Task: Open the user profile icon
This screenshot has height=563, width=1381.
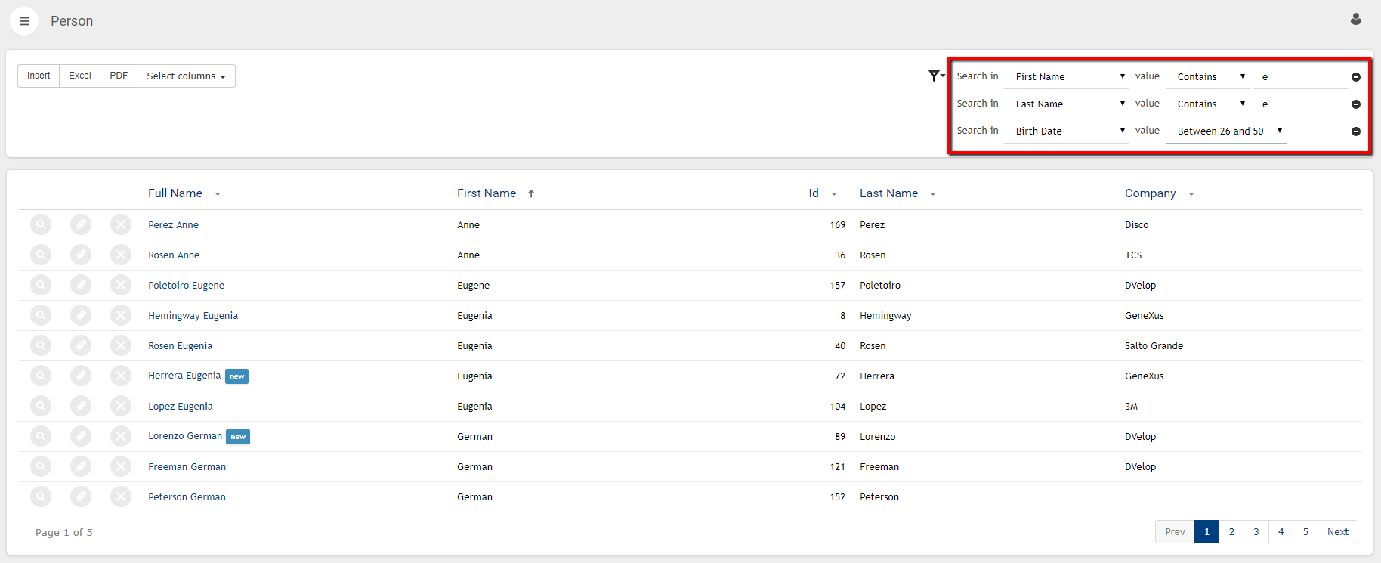Action: pos(1356,19)
